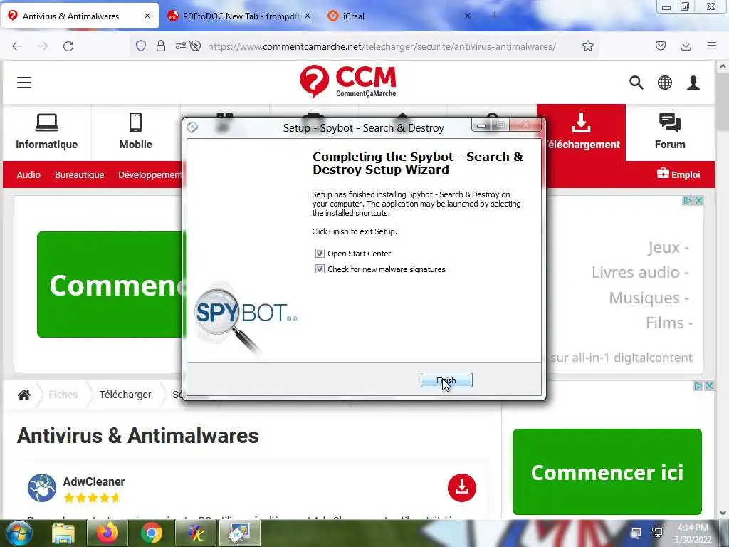Click the CCM CommentÇaMarche logo
Viewport: 729px width, 547px height.
[x=348, y=82]
